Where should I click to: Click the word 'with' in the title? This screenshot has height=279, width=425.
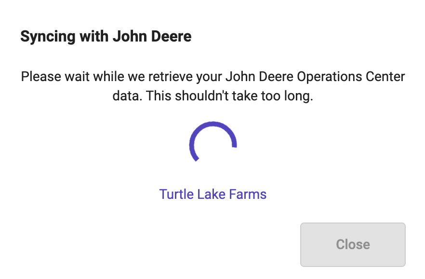point(94,36)
